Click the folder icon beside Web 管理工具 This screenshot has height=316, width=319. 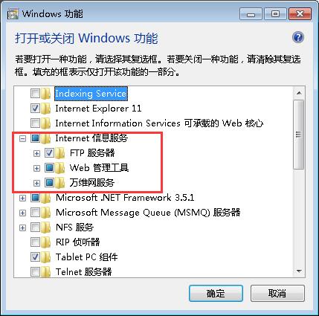[60, 168]
